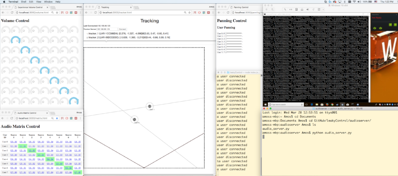Viewport: 398px width, 176px height.
Task: Click the Connect button on Tracking page
Action: [x=123, y=29]
